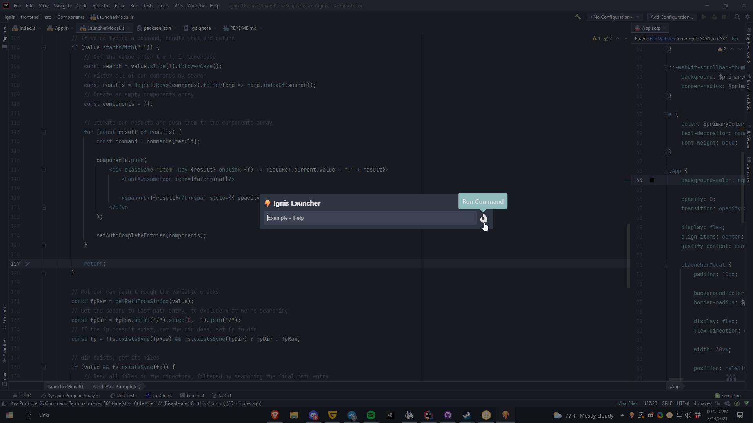Viewport: 753px width, 423px height.
Task: Click the handleAutoComplete() breadcrumb
Action: tap(116, 387)
